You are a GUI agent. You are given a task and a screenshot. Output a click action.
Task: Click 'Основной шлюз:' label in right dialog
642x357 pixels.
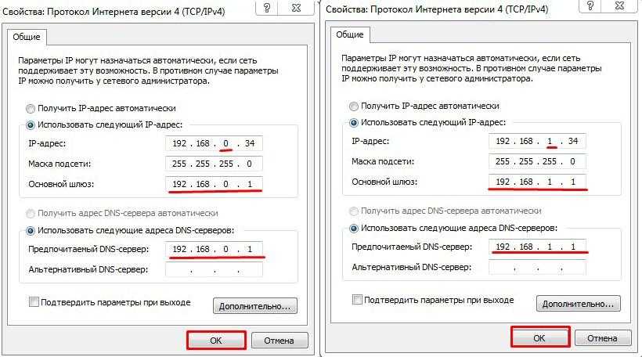coord(385,182)
